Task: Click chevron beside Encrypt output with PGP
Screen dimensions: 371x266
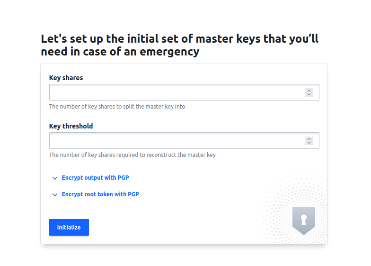Action: [55, 178]
